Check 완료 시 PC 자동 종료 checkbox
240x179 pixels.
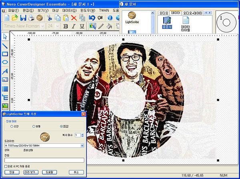click(6, 166)
